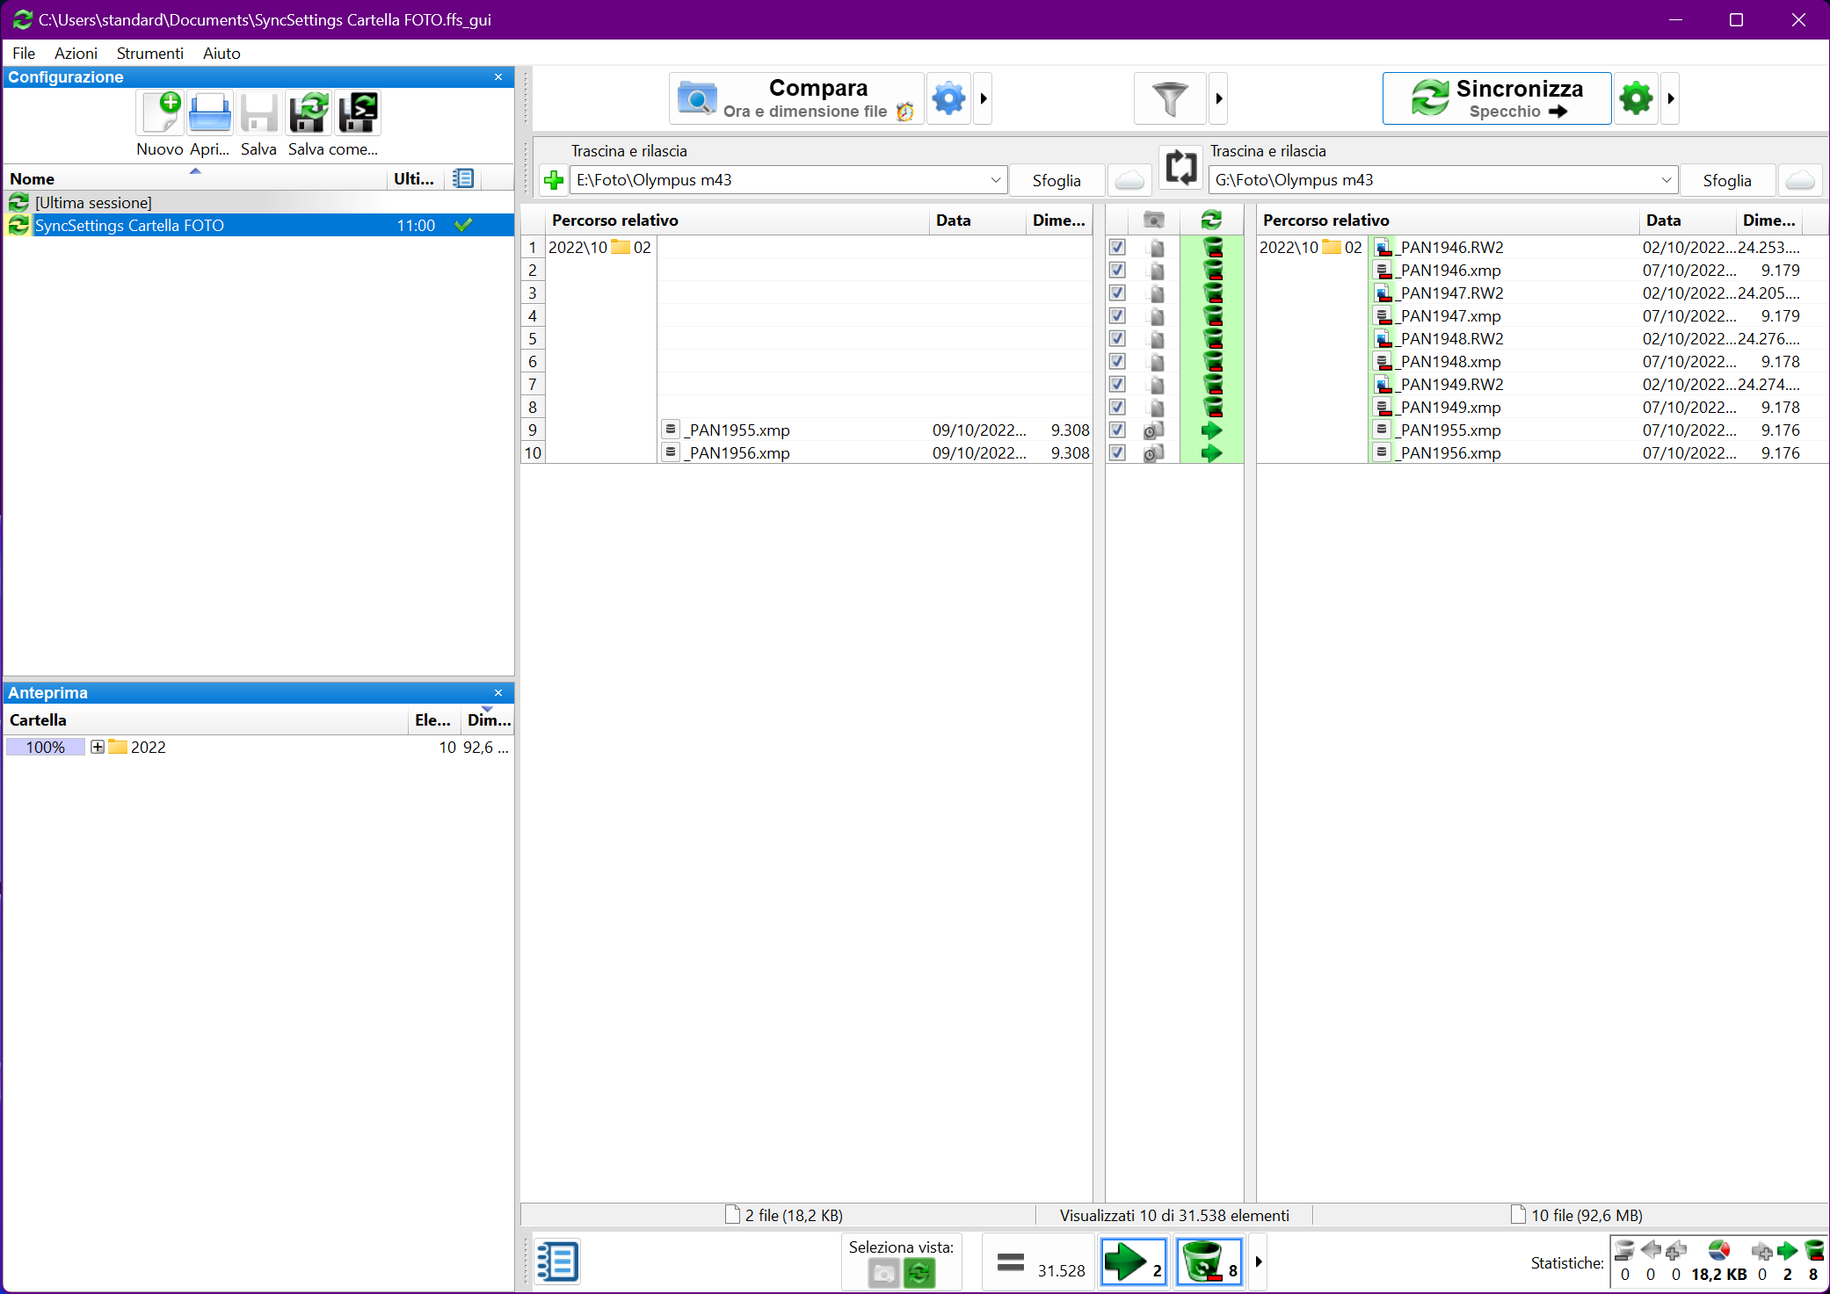Open comparison settings gear next to Compara
Viewport: 1830px width, 1294px height.
948,98
